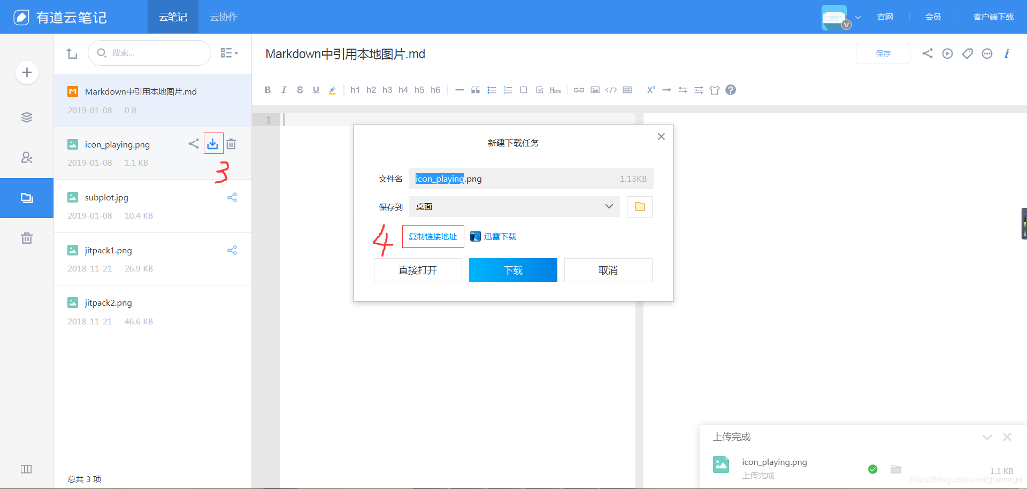Toggle bold formatting in editor toolbar

tap(267, 90)
